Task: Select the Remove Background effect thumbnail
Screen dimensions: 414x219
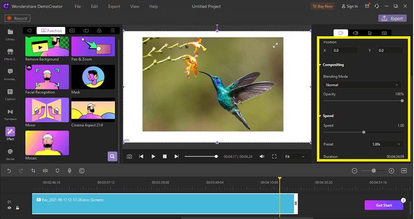Action: coord(47,47)
